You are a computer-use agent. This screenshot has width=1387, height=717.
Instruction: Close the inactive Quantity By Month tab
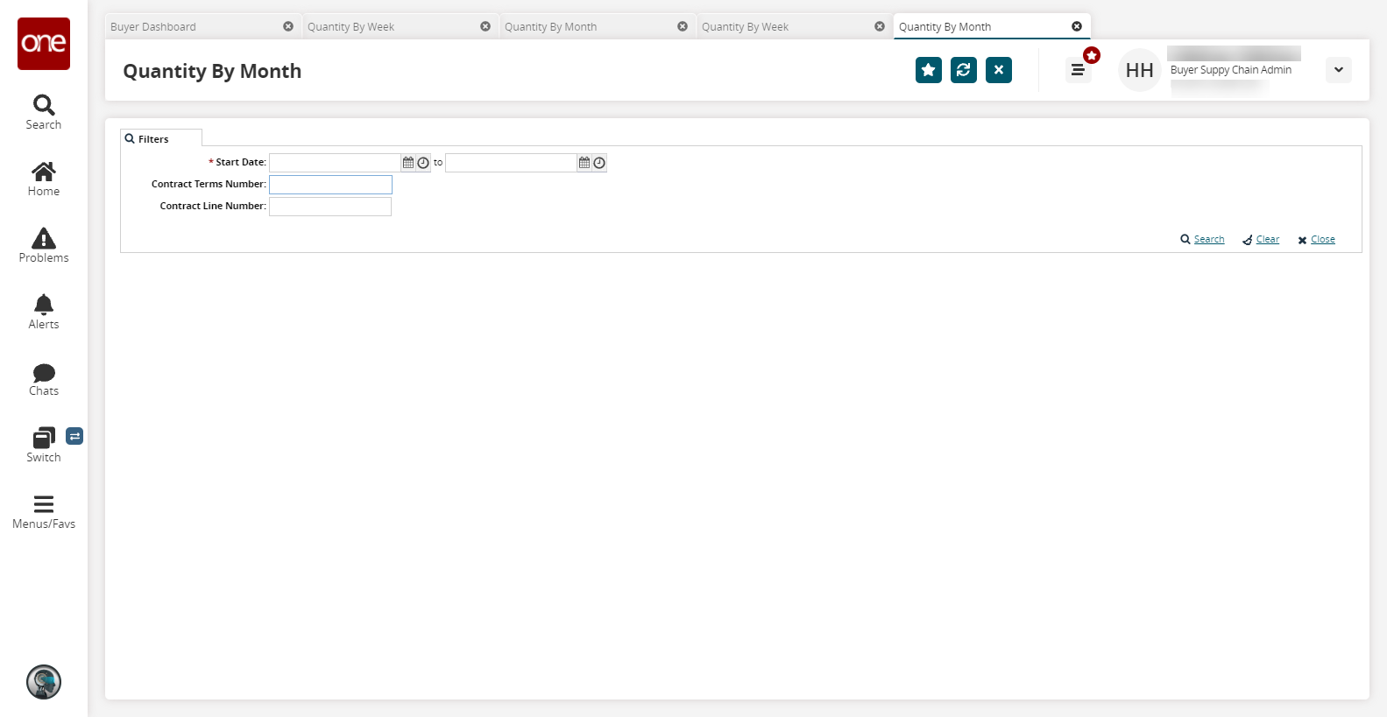(x=683, y=26)
